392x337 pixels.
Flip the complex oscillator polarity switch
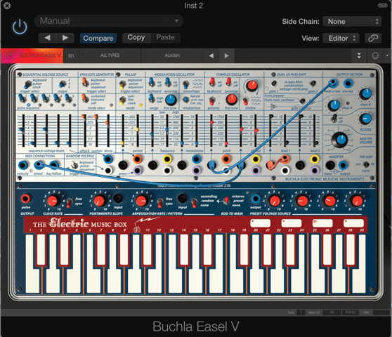coord(212,101)
